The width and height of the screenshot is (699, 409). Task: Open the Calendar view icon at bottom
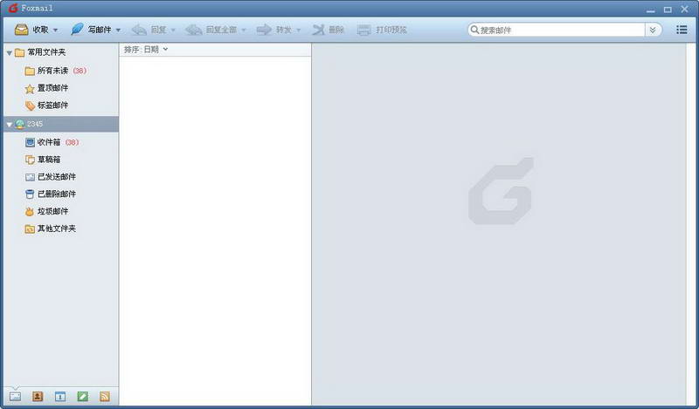click(60, 396)
